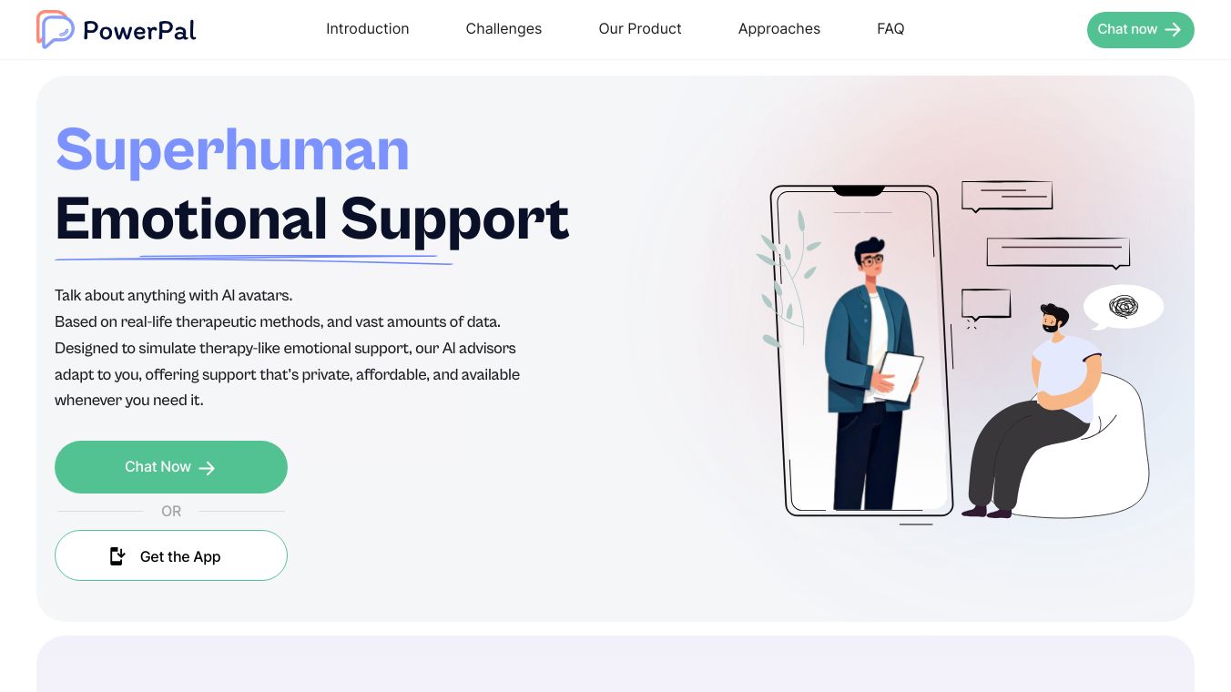The height and width of the screenshot is (692, 1231).
Task: Click the Superhuman headline text
Action: tap(232, 150)
